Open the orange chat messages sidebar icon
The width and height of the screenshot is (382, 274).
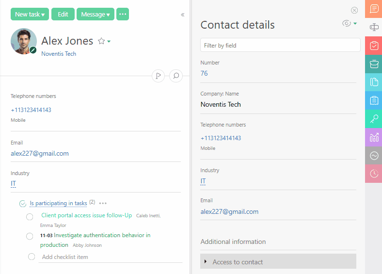pyautogui.click(x=374, y=9)
